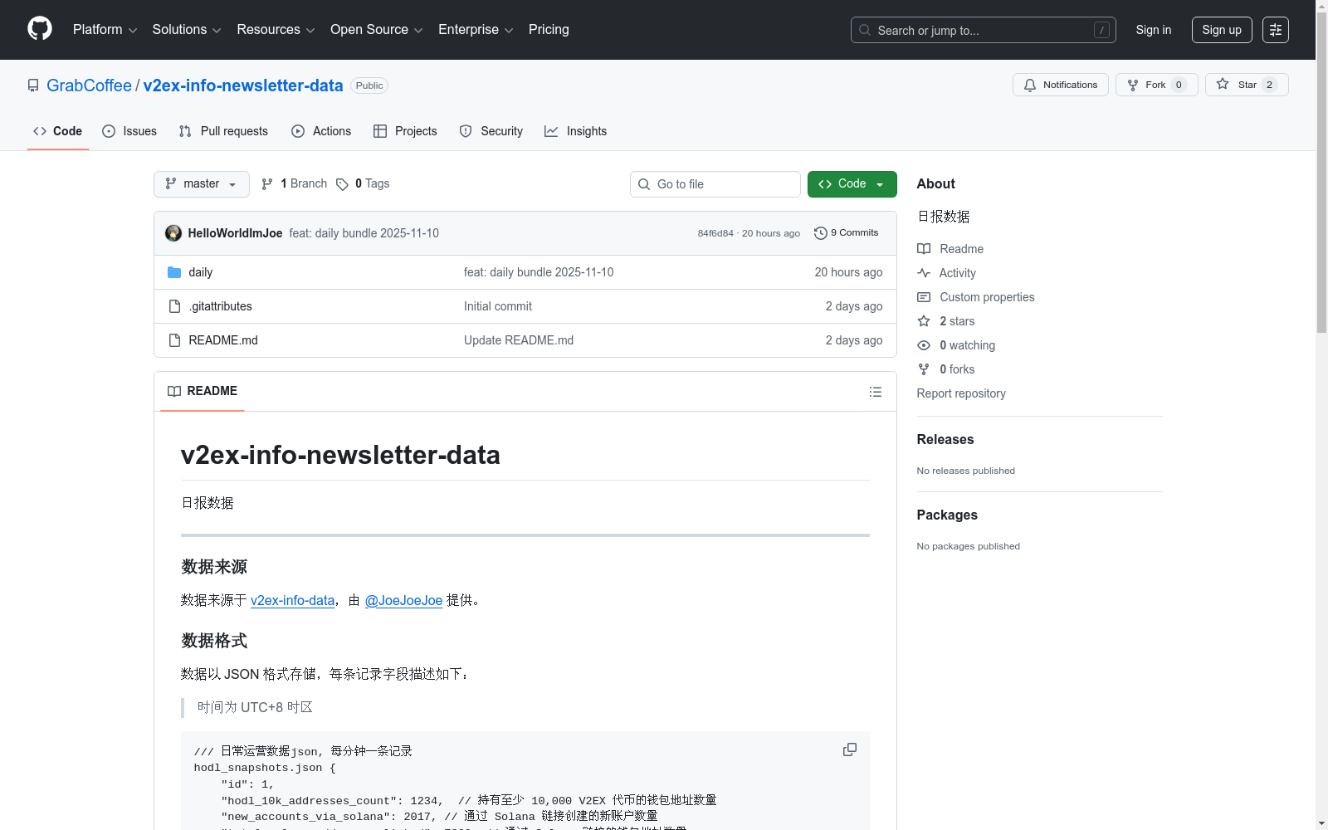Open the 'feat: daily bundle 2025-11-10' header commit
The image size is (1328, 830).
point(364,233)
